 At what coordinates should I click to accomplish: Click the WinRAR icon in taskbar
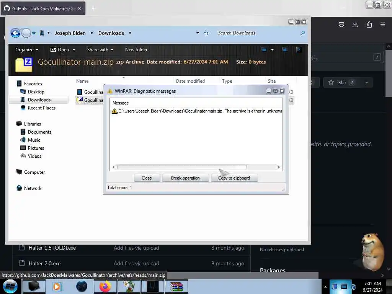[176, 286]
